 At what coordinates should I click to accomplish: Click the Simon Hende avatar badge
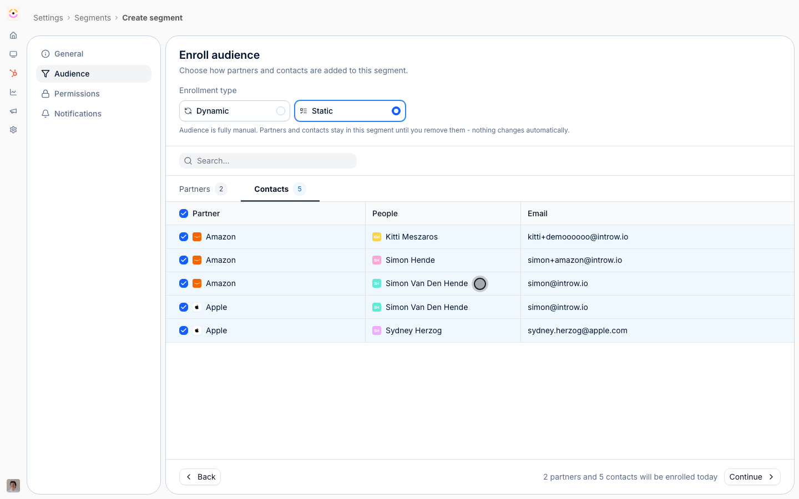[x=377, y=260]
